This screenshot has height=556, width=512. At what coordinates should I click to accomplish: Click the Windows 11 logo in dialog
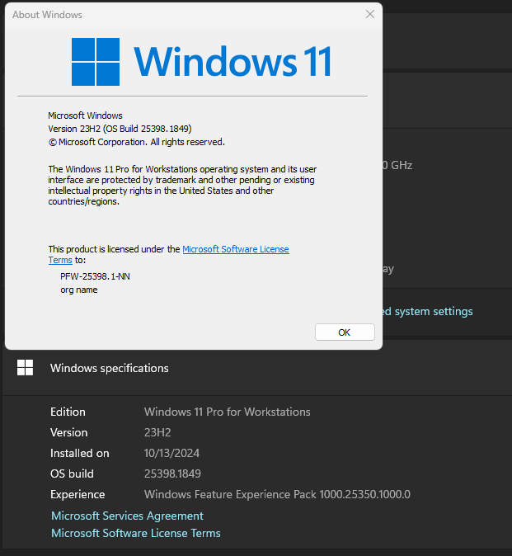pyautogui.click(x=201, y=62)
